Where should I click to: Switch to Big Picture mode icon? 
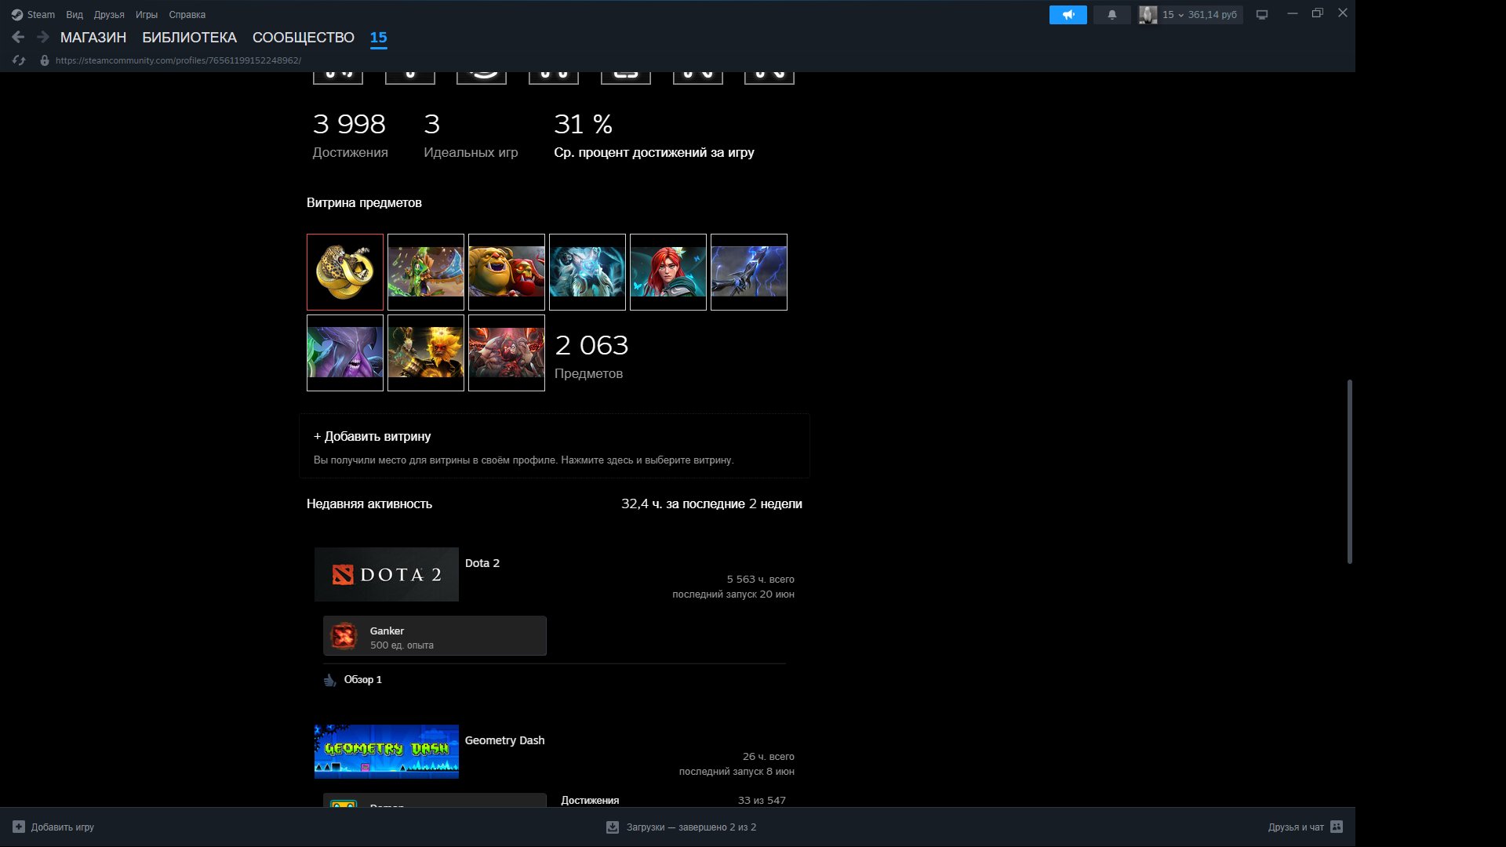1262,15
